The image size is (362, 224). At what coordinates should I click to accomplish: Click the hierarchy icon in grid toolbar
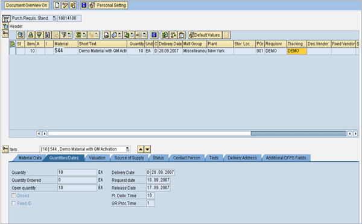pos(173,35)
